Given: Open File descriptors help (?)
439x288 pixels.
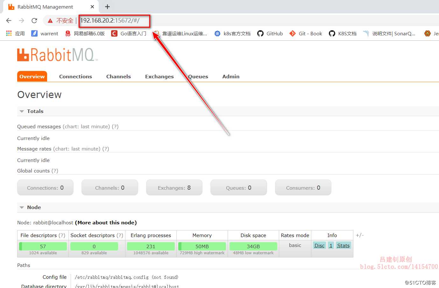Looking at the screenshot, I should click(x=62, y=235).
